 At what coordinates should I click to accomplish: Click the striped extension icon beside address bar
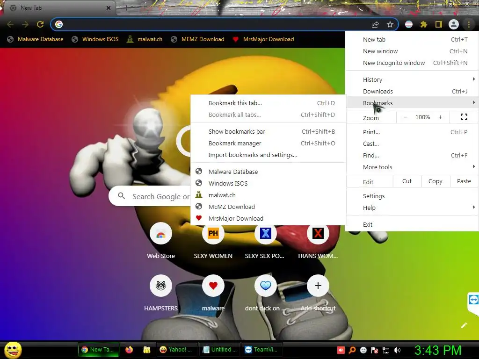click(409, 24)
